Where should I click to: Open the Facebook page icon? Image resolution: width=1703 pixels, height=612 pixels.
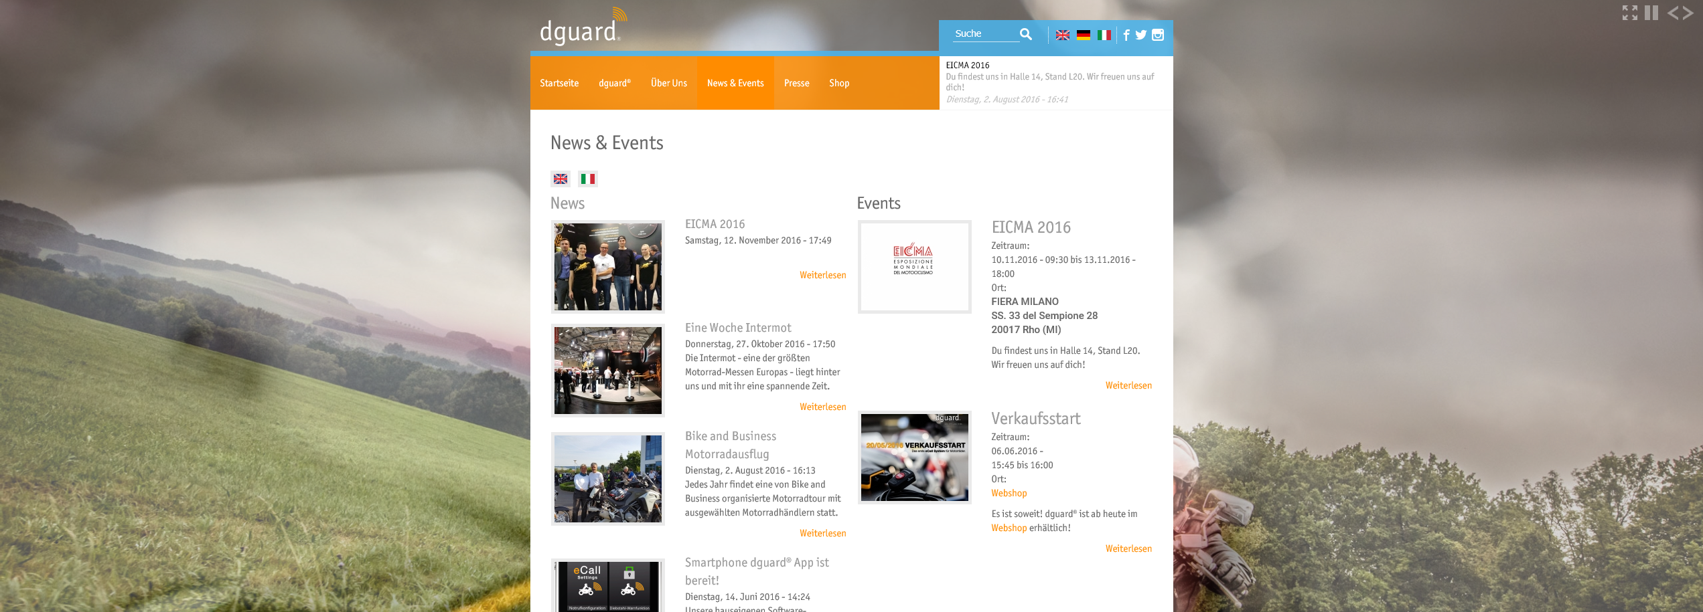[1126, 35]
